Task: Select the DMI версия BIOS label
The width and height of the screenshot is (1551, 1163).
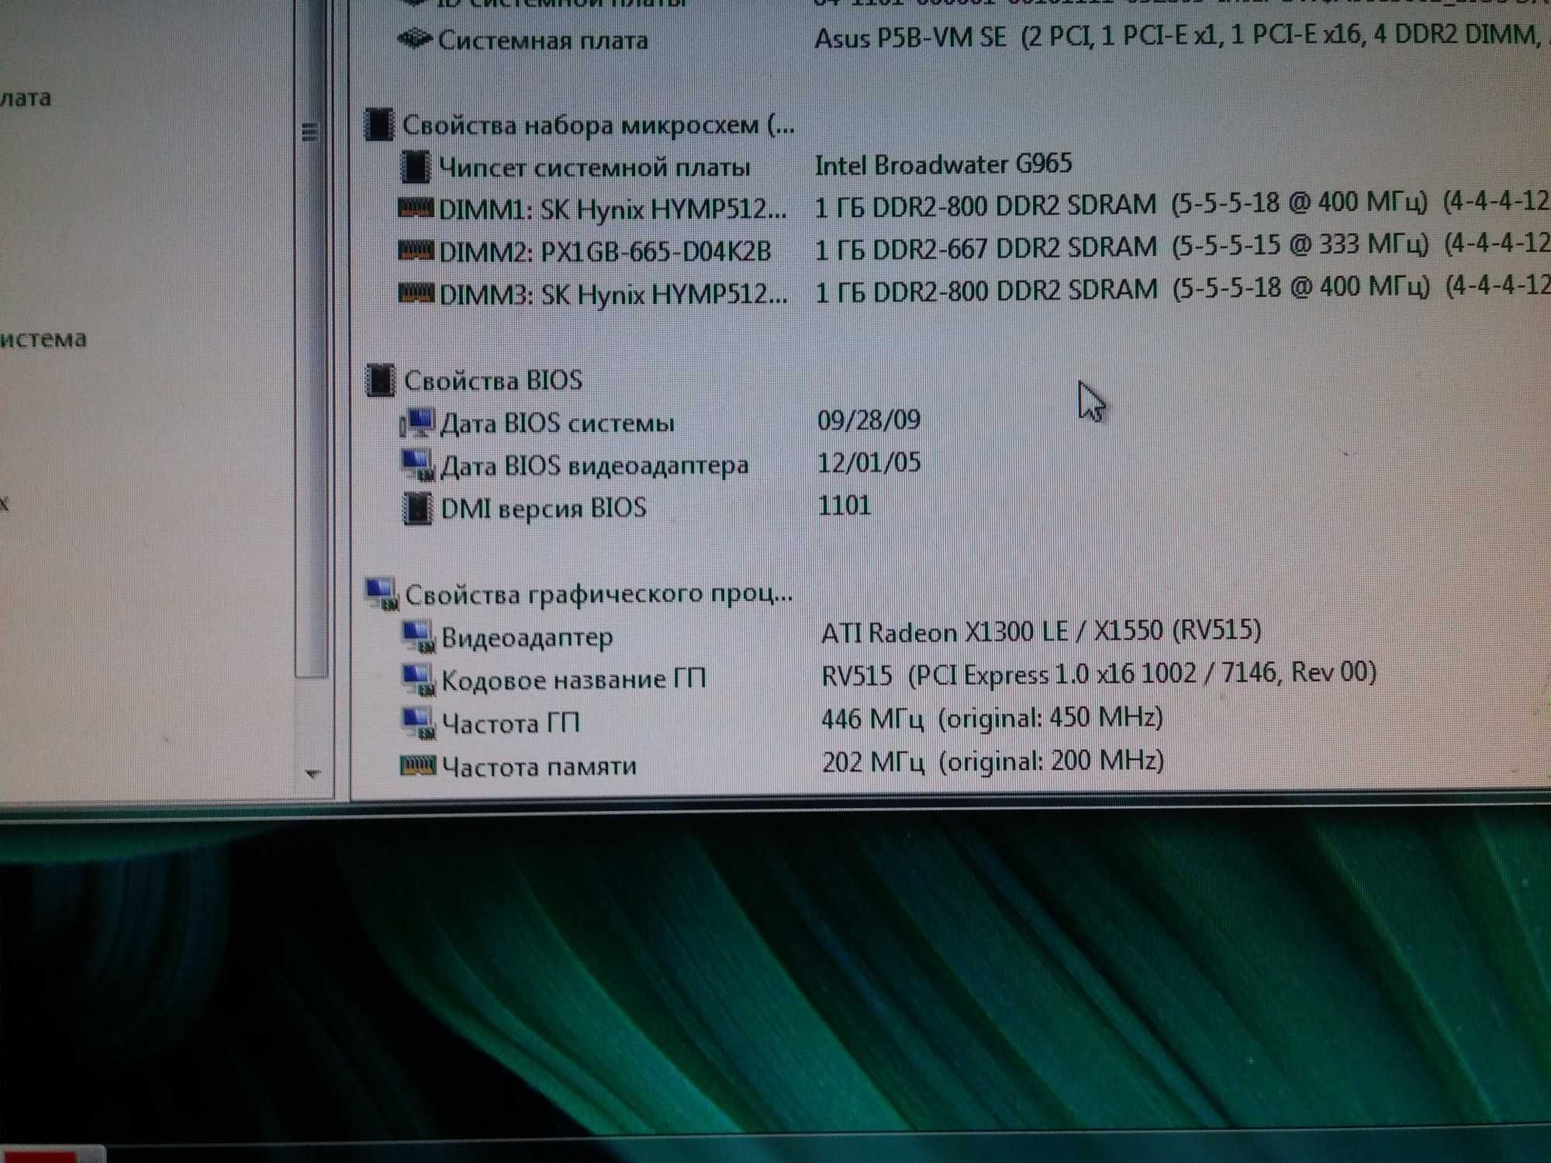Action: coord(544,509)
